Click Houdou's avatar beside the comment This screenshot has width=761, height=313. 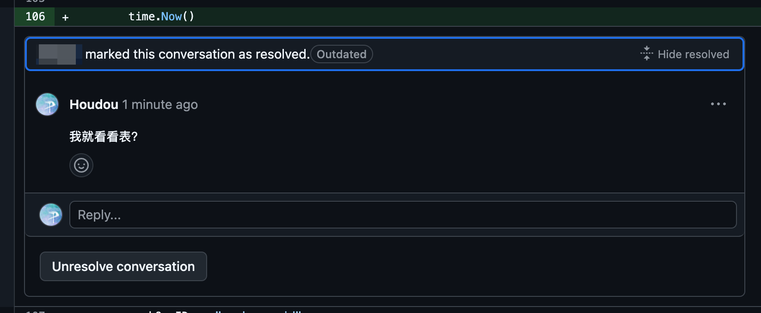point(47,104)
